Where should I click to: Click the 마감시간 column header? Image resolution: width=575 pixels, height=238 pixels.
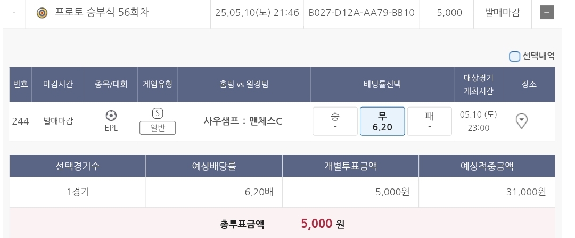[58, 84]
